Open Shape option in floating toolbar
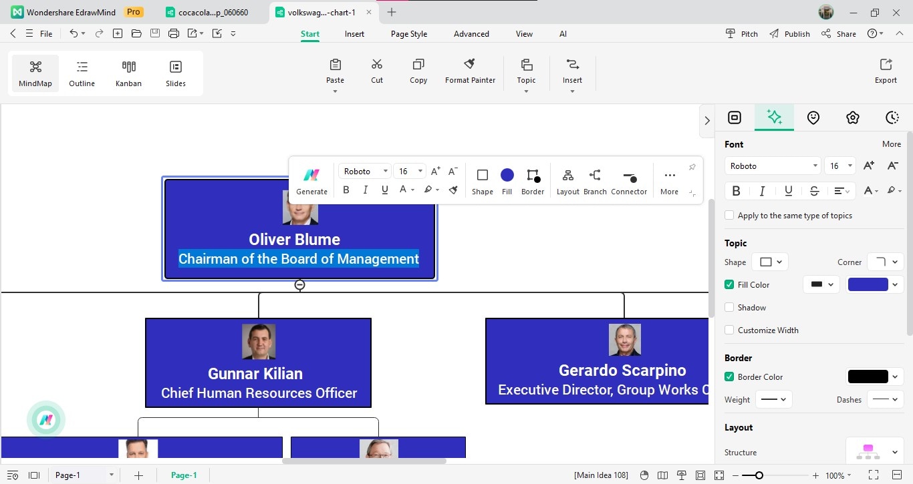This screenshot has height=484, width=913. (x=482, y=181)
